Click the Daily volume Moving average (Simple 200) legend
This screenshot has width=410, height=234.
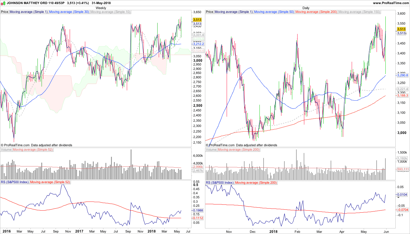(x=239, y=150)
